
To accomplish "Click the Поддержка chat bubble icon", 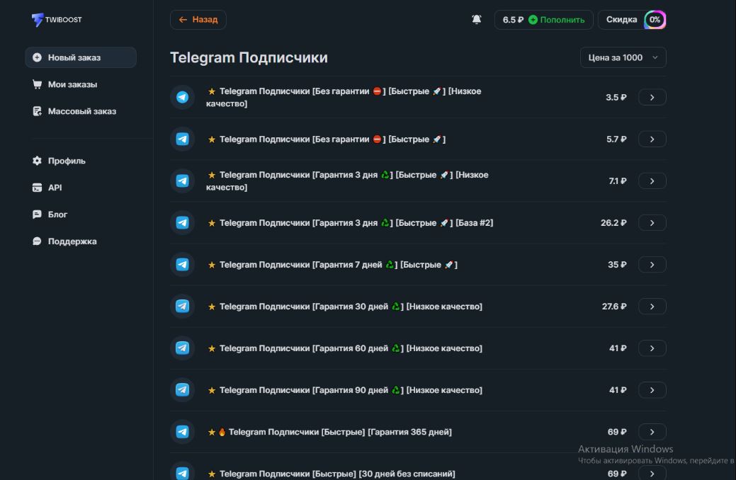I will pyautogui.click(x=37, y=241).
